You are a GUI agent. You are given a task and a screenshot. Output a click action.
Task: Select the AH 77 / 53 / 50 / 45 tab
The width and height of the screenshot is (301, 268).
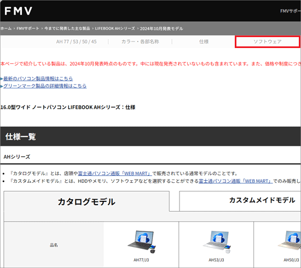coord(77,41)
